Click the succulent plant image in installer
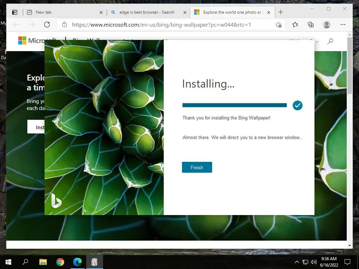 coord(104,127)
